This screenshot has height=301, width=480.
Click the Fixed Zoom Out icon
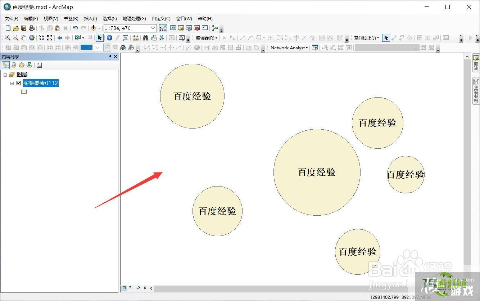click(50, 38)
